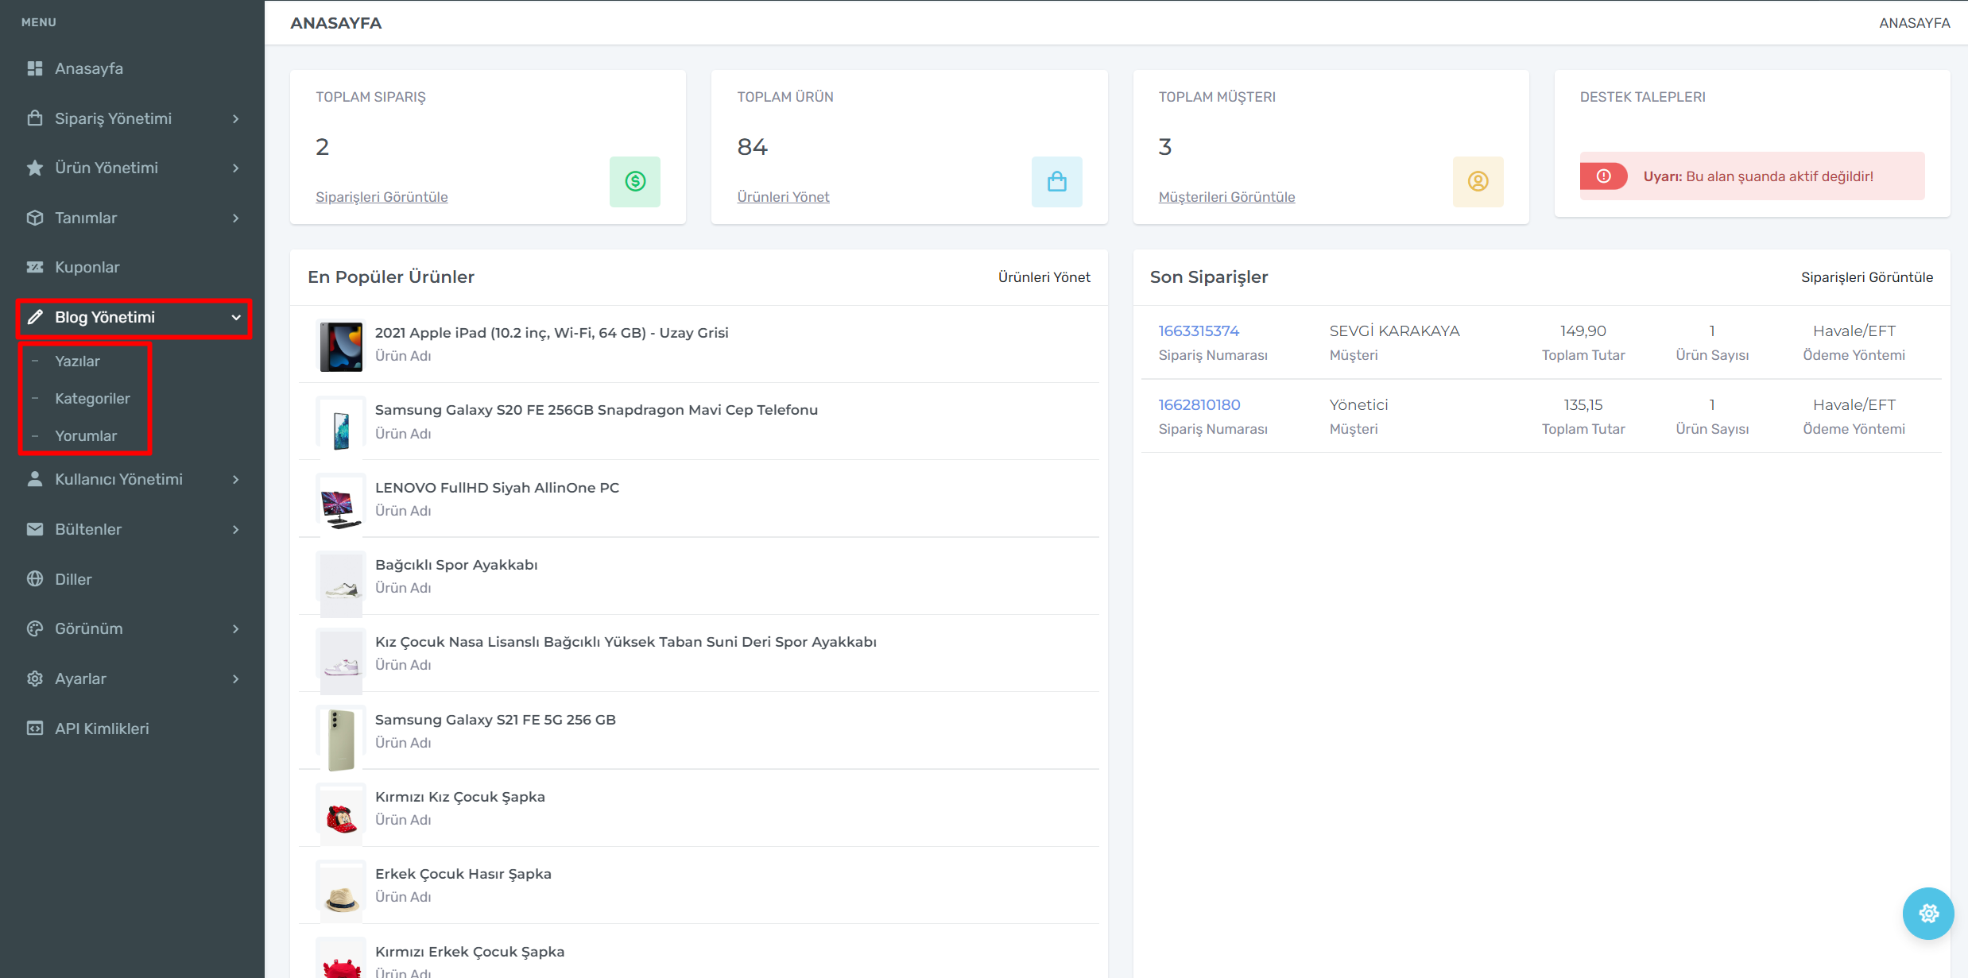Click the Kuponlar ticket icon
1968x978 pixels.
35,267
